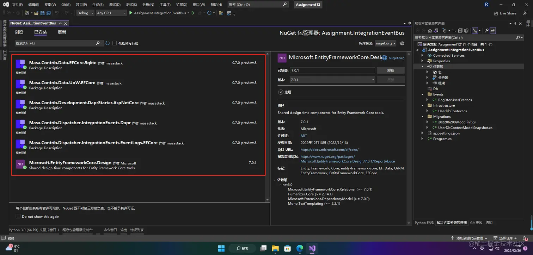Click the Home icon in Solution Explorer toolbar

click(430, 31)
